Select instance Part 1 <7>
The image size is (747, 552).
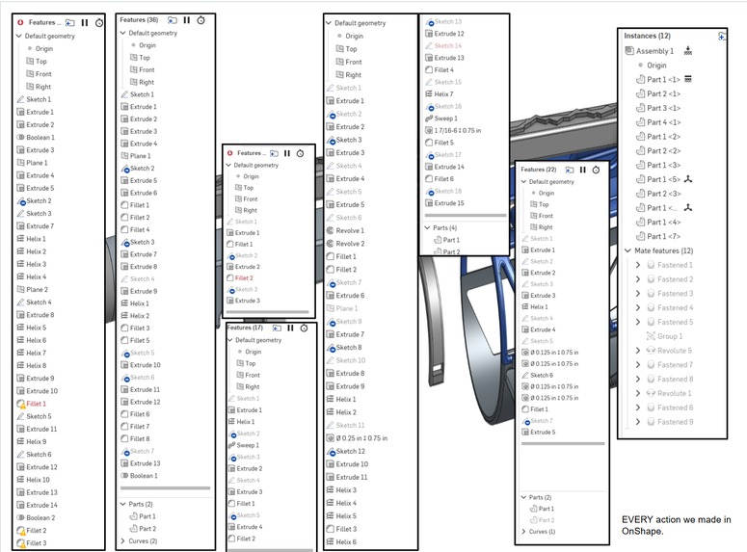(x=664, y=237)
